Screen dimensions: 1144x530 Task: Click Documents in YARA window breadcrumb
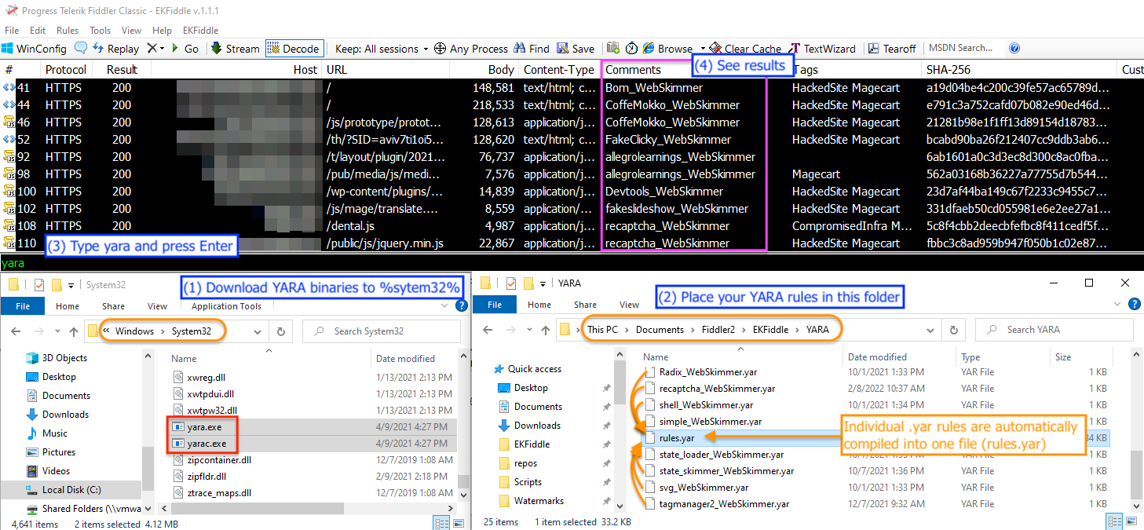[x=660, y=330]
